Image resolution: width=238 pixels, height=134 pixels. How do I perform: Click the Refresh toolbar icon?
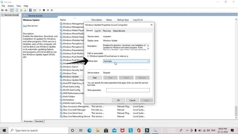click(21, 10)
